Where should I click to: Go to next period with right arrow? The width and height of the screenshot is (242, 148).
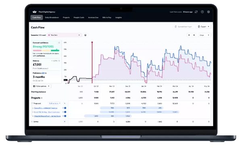click(x=194, y=35)
